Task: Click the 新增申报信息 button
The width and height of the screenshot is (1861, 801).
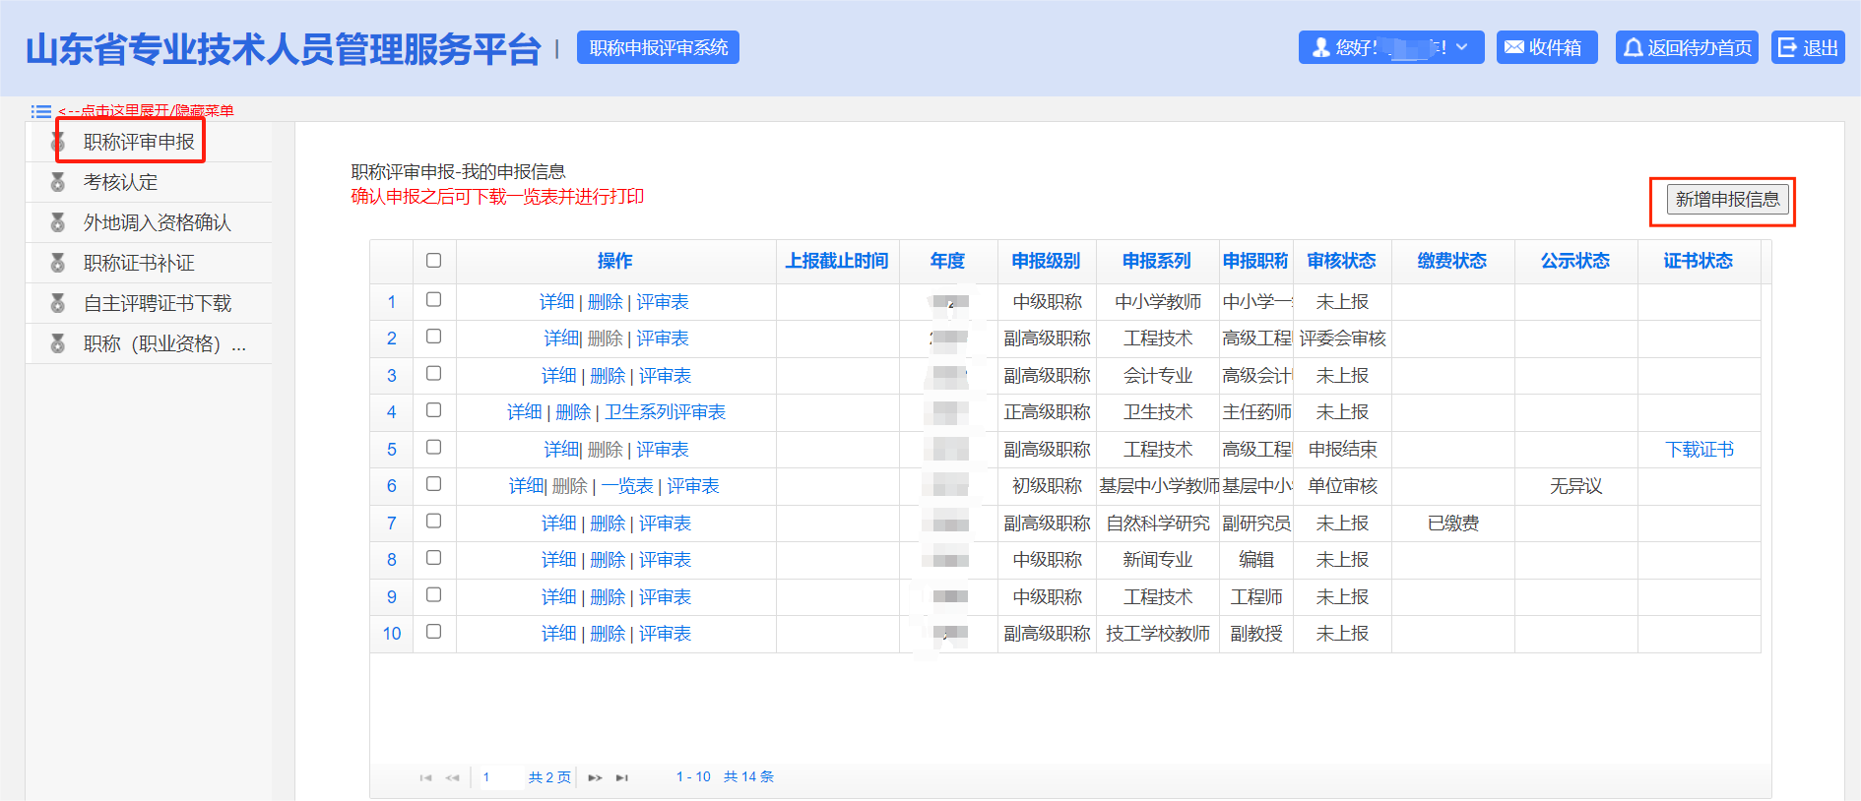Action: click(x=1727, y=200)
